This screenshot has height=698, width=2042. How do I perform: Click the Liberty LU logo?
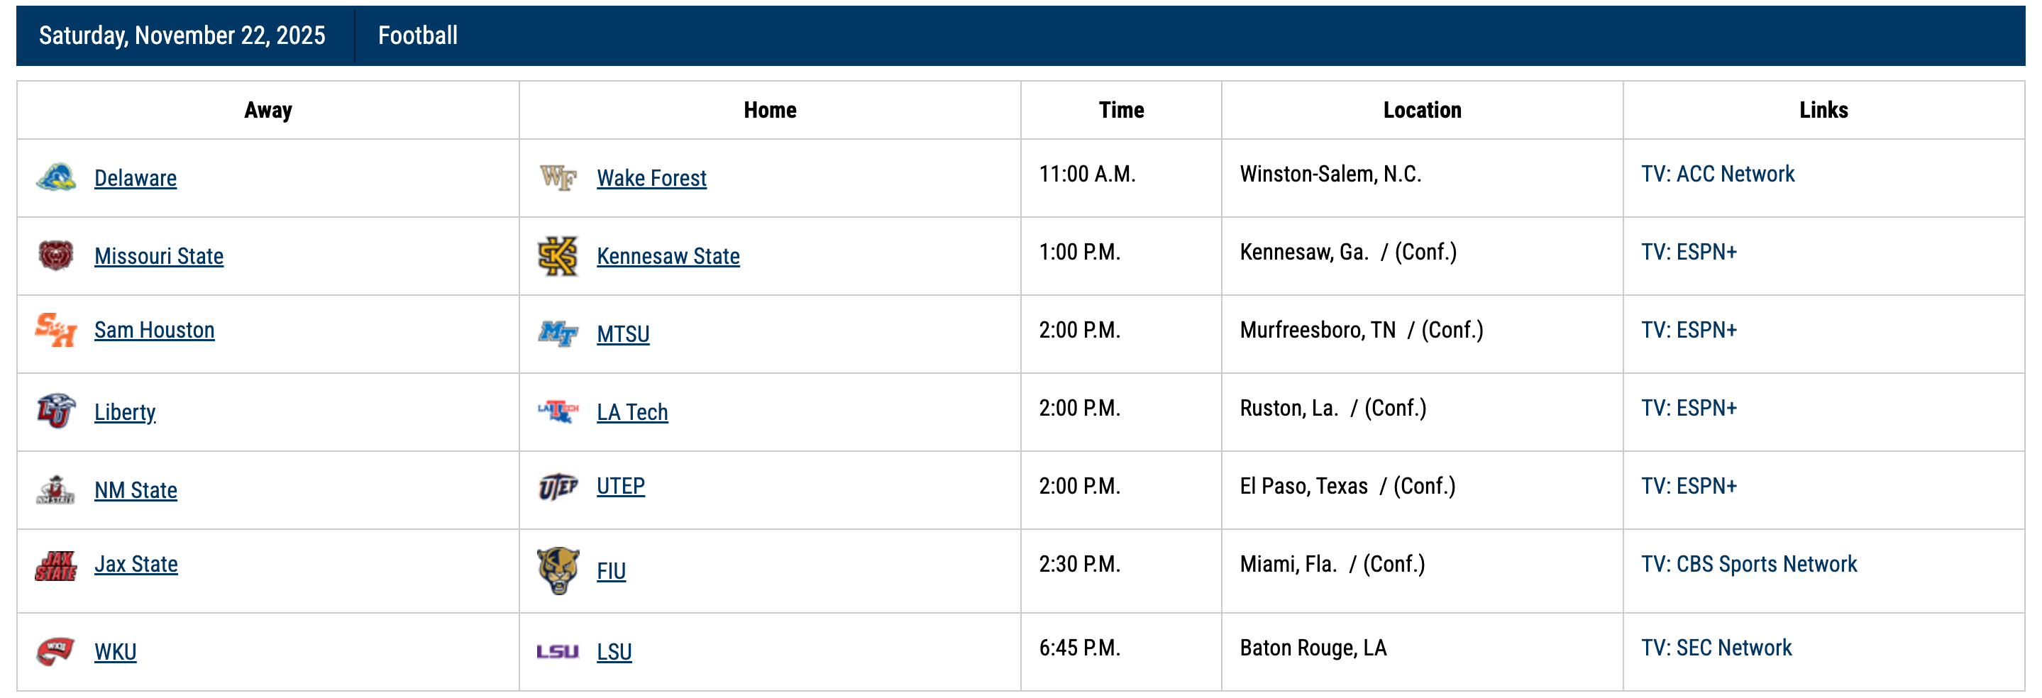[x=55, y=411]
